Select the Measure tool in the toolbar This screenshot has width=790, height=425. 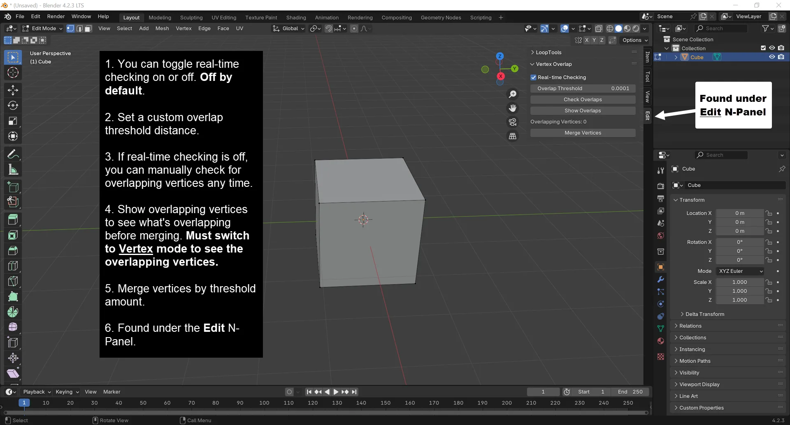[13, 170]
